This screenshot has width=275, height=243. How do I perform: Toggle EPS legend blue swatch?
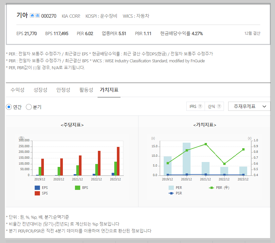(x=37, y=188)
